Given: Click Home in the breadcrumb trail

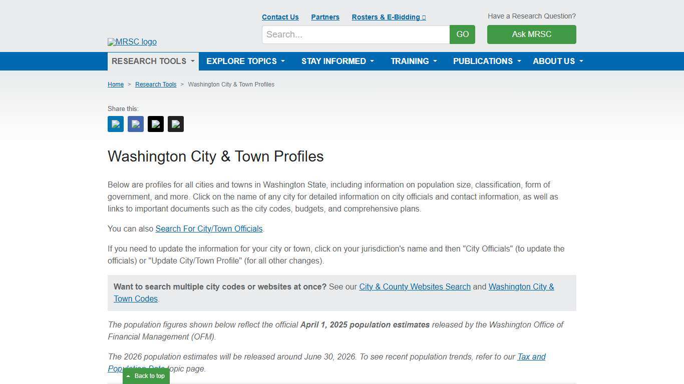Looking at the screenshot, I should (116, 84).
